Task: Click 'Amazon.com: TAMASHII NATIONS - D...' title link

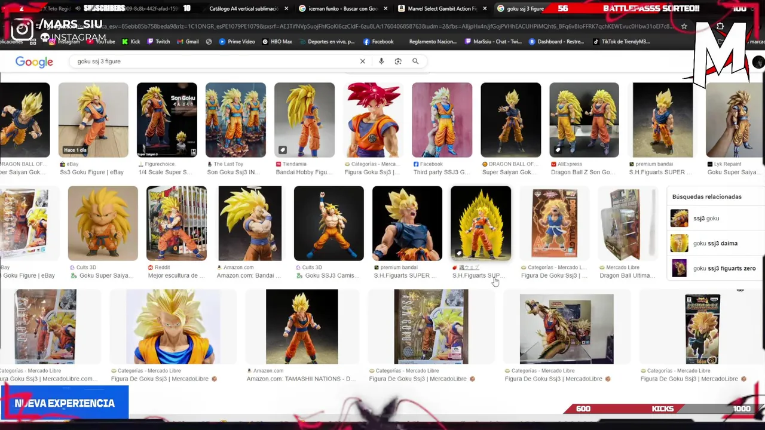Action: click(301, 379)
